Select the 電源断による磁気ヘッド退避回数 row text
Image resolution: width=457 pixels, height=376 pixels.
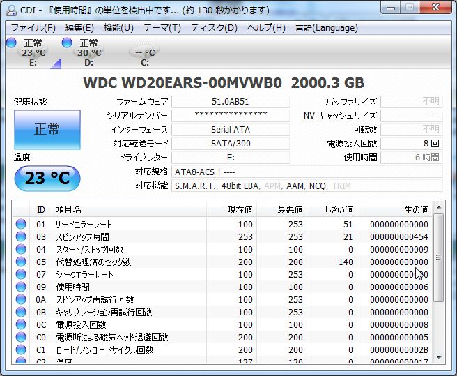point(112,337)
